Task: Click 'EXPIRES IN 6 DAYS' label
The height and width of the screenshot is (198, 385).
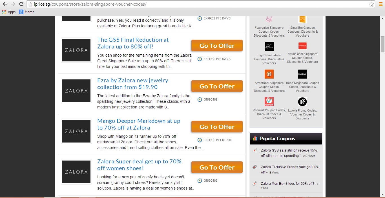Action: 217,59
